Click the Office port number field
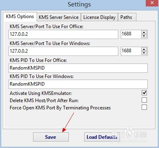Screen dimensions: 159x148 [x=131, y=34]
